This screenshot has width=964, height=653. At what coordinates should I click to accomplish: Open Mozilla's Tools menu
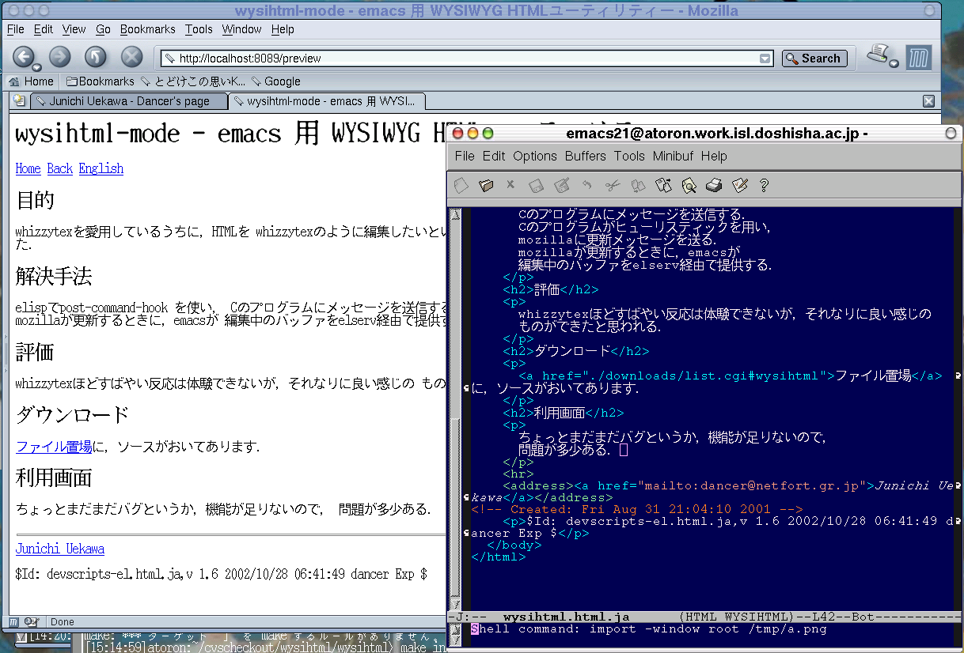199,29
